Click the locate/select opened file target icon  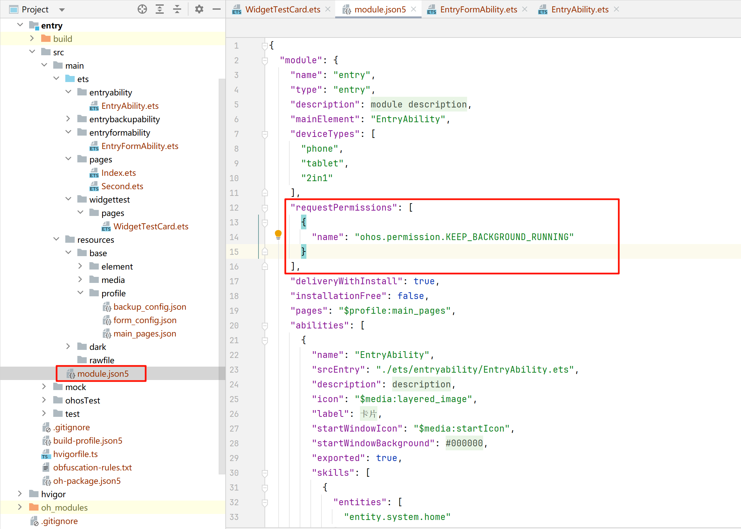tap(142, 9)
